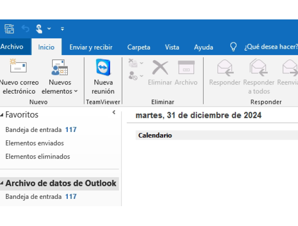Image resolution: width=298 pixels, height=226 pixels.
Task: Collapse the Favoritos section
Action: click(x=2, y=115)
